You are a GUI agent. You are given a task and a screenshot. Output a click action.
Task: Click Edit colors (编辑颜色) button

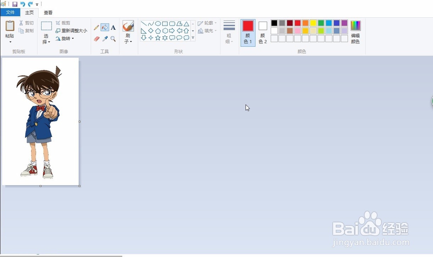[x=355, y=32]
